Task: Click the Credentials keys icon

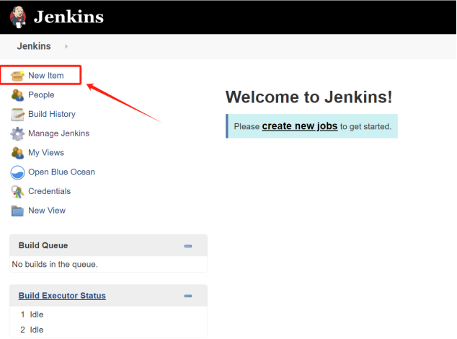Action: coord(17,192)
